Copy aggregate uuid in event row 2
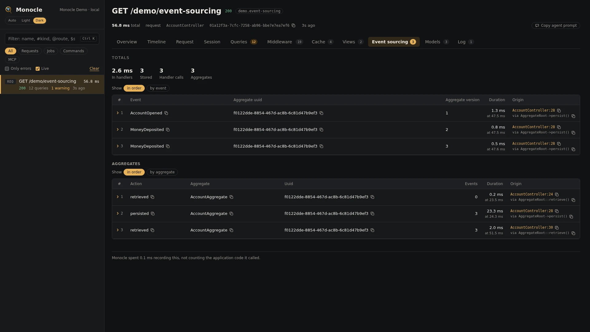The width and height of the screenshot is (590, 332). [321, 130]
